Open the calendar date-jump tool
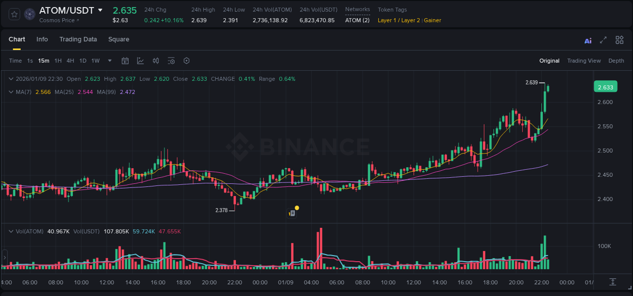The image size is (633, 296). click(125, 61)
